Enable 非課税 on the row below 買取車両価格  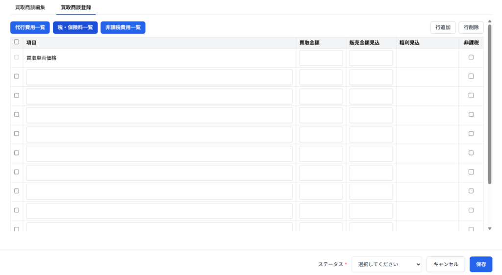click(x=471, y=76)
